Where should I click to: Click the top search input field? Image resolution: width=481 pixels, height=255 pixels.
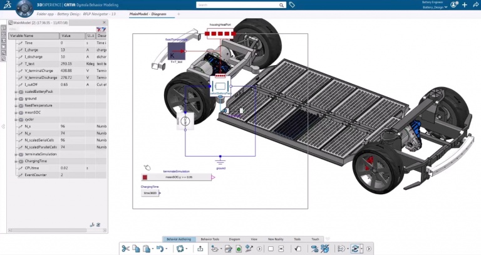pyautogui.click(x=238, y=5)
